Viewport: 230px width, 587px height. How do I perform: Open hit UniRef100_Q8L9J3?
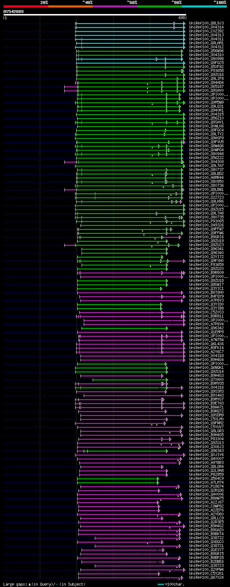pos(206,23)
